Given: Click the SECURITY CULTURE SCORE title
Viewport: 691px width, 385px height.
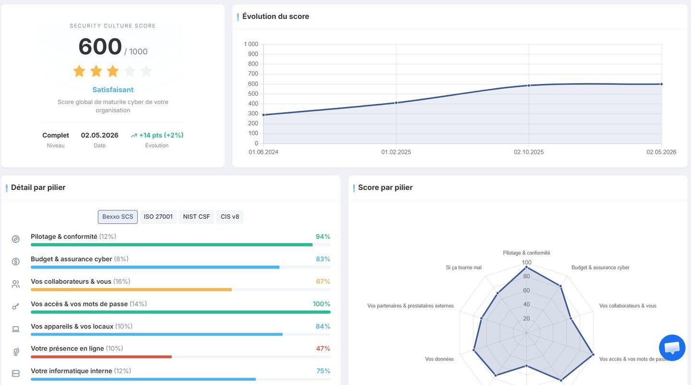Looking at the screenshot, I should pos(113,26).
